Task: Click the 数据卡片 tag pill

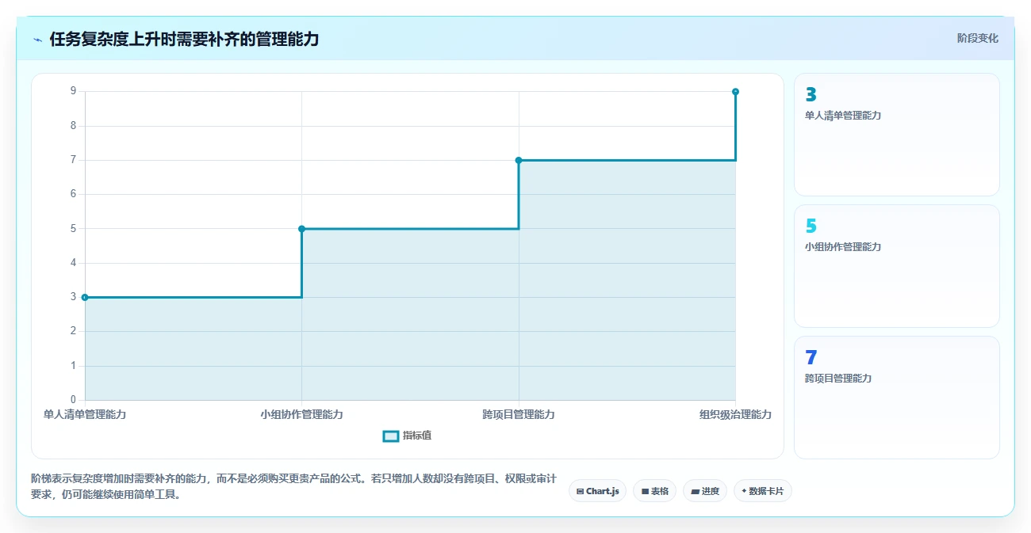Action: click(x=762, y=491)
